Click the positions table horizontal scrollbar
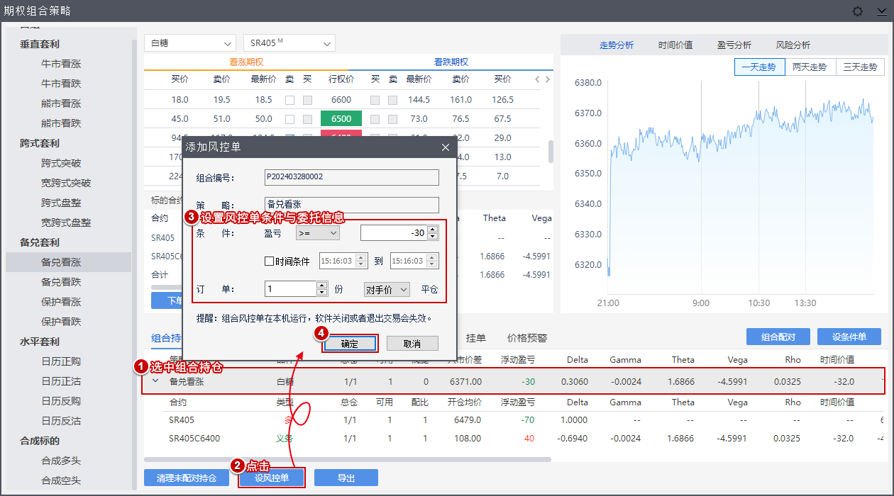This screenshot has width=894, height=496. pyautogui.click(x=348, y=459)
